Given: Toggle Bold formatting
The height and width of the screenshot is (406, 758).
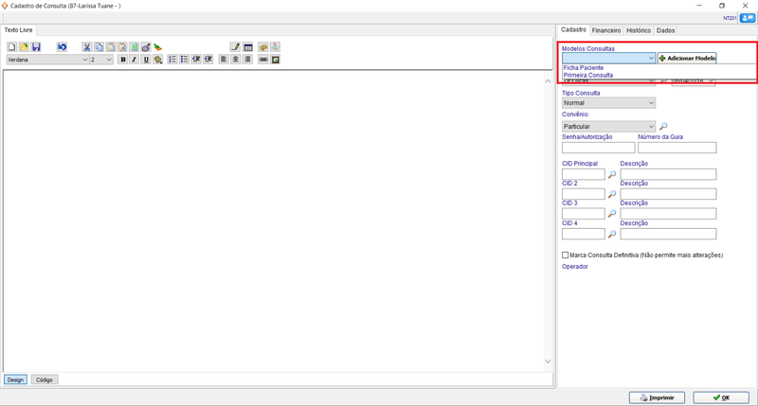Looking at the screenshot, I should [x=122, y=59].
